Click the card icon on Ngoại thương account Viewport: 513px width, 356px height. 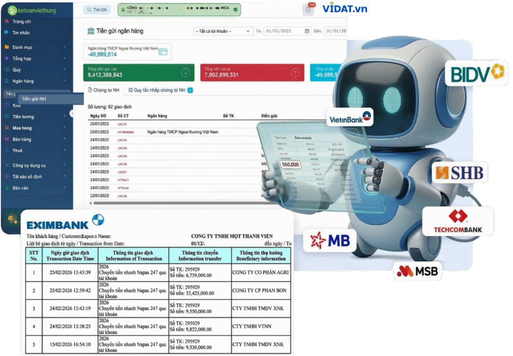(x=162, y=52)
